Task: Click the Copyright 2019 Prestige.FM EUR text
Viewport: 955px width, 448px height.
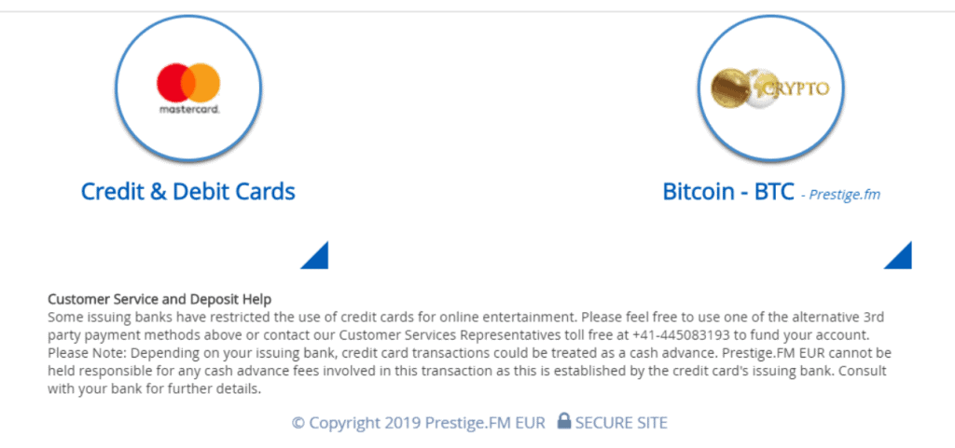Action: (x=419, y=423)
